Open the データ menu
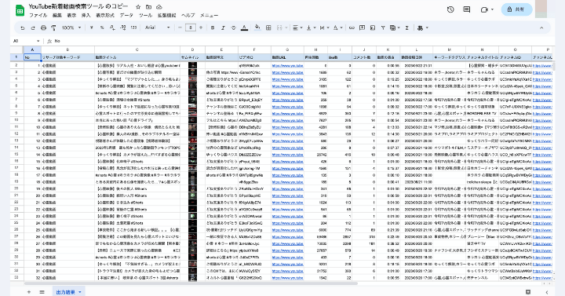Screen dimensions: 565x296 tap(126, 16)
